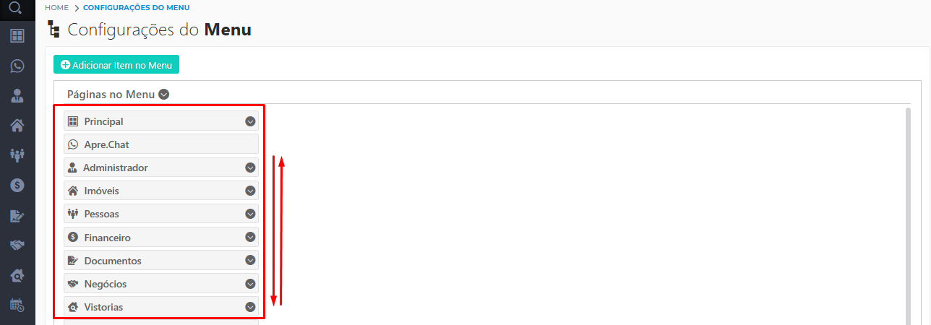Expand the Principal menu item
This screenshot has height=325, width=931.
click(x=250, y=121)
